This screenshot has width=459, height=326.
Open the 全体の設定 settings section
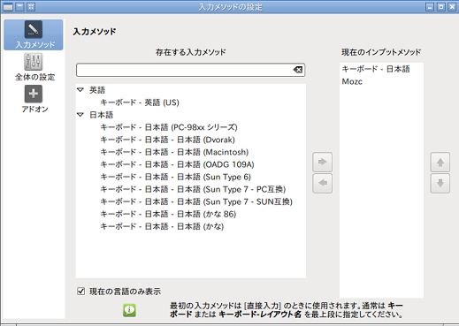coord(34,67)
